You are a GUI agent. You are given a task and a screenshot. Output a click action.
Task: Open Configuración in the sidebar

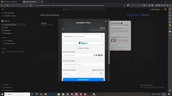tap(8, 87)
